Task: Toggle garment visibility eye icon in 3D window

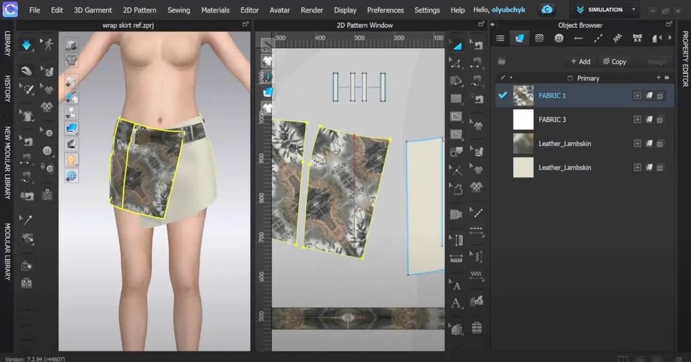Action: point(71,81)
